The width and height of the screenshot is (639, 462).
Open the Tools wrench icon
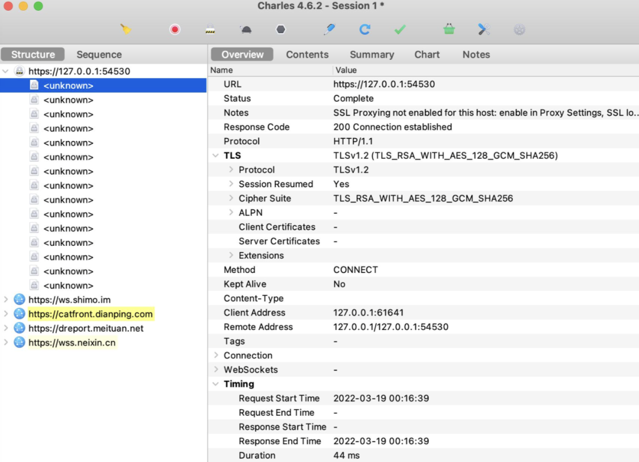484,30
